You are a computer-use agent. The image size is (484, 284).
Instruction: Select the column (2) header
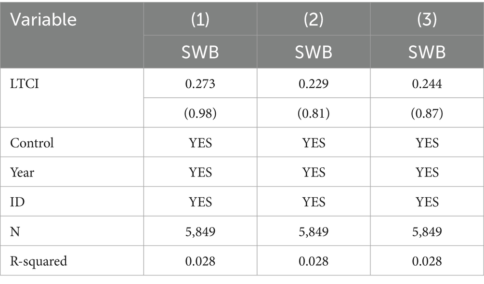click(314, 19)
